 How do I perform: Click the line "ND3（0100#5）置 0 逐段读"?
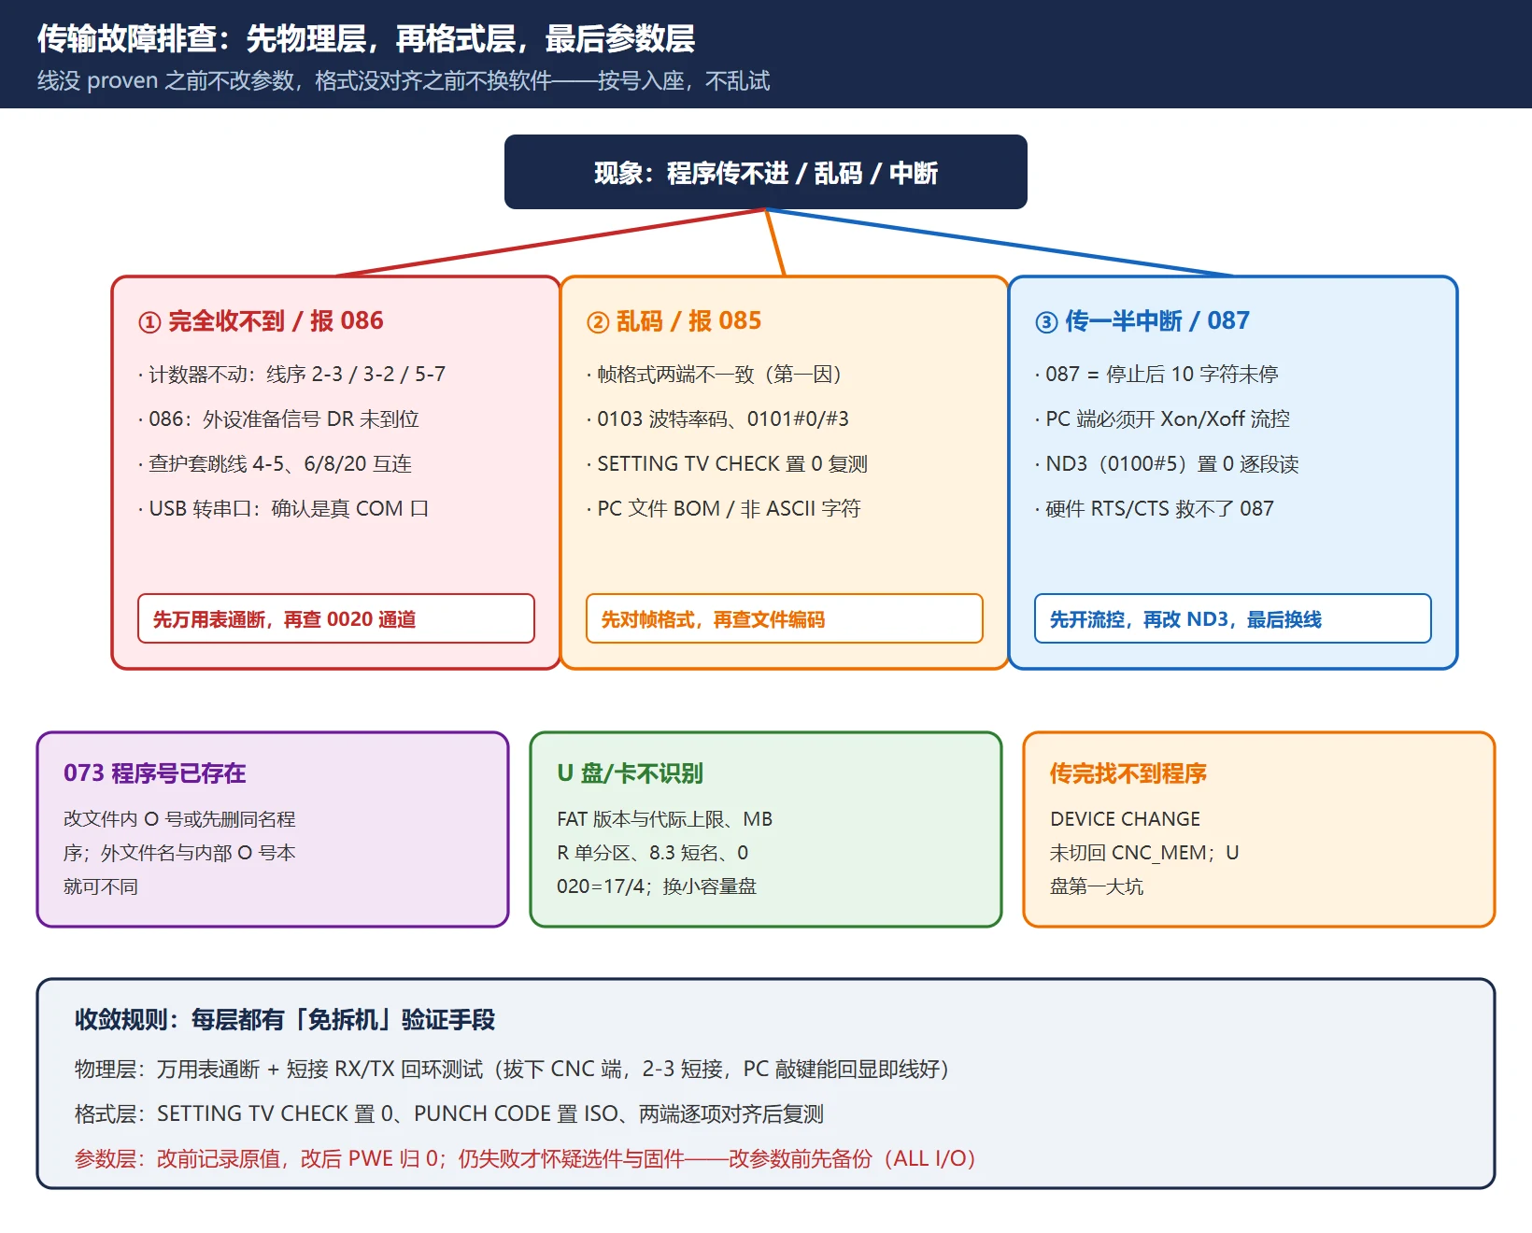pyautogui.click(x=1167, y=464)
